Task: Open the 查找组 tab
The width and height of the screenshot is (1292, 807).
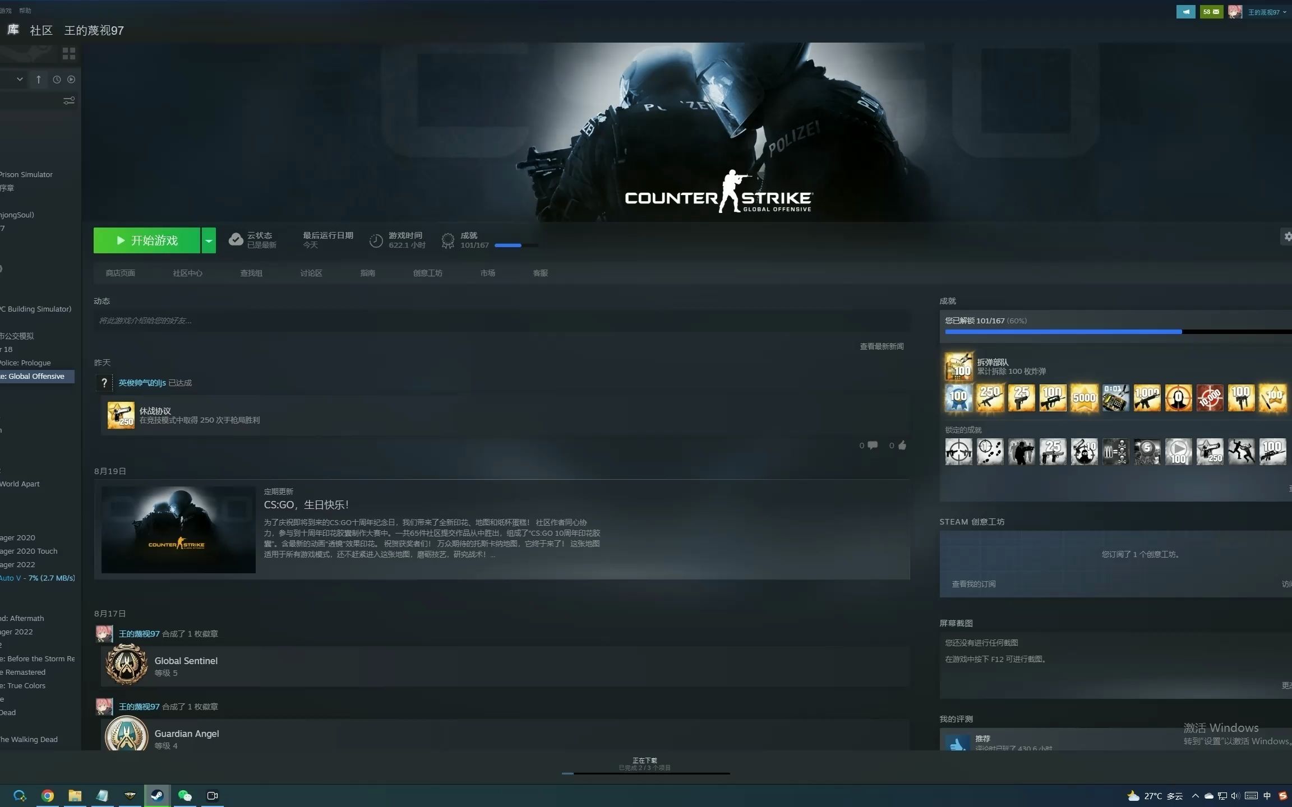Action: coord(251,273)
